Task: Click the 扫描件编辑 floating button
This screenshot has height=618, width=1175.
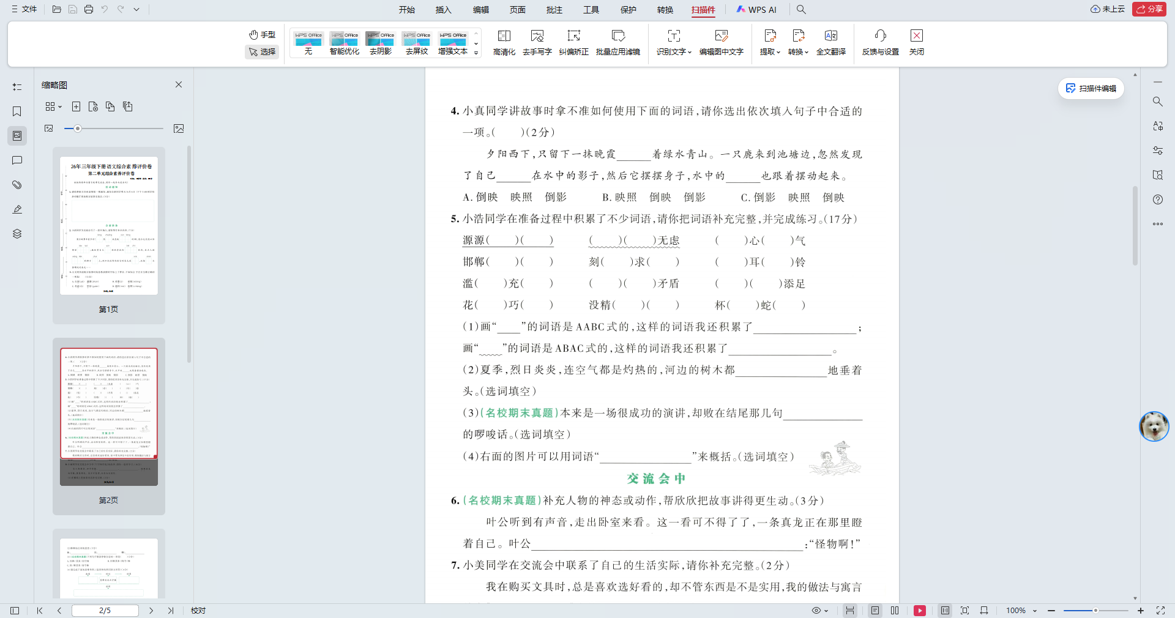Action: [1091, 88]
